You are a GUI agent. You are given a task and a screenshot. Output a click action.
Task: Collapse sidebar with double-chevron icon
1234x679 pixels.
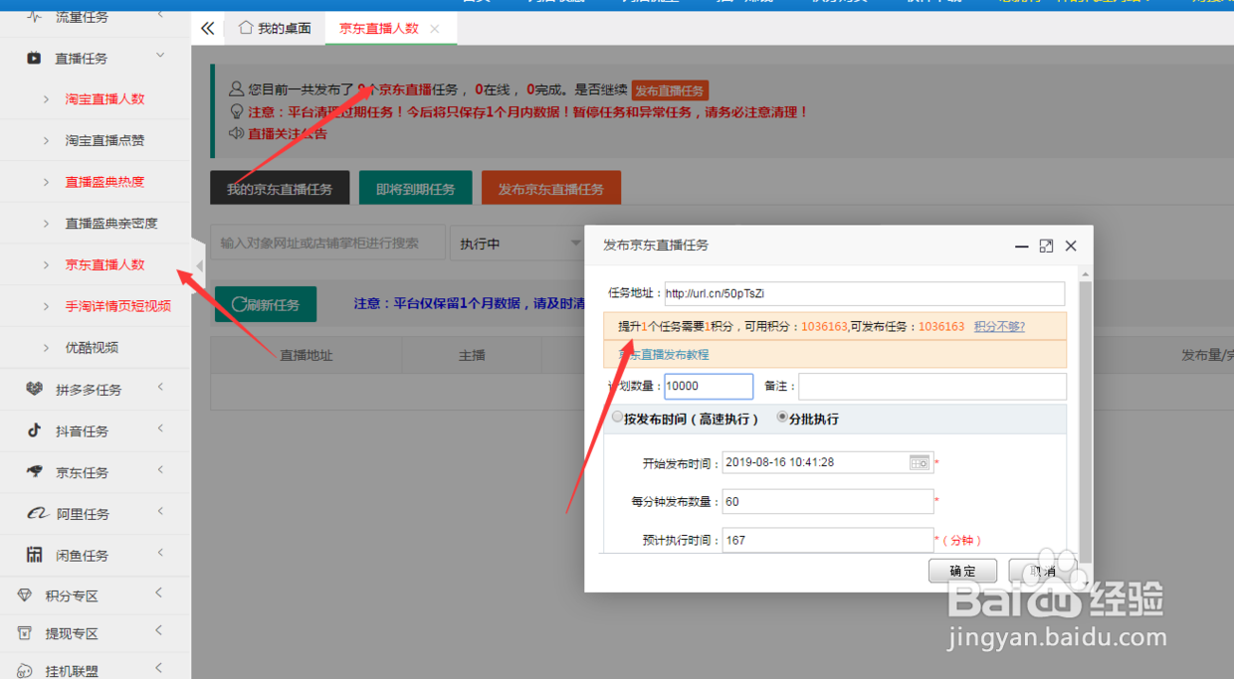coord(207,28)
